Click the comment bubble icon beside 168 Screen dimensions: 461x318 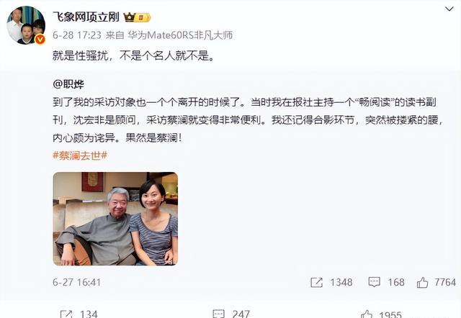[x=375, y=282]
